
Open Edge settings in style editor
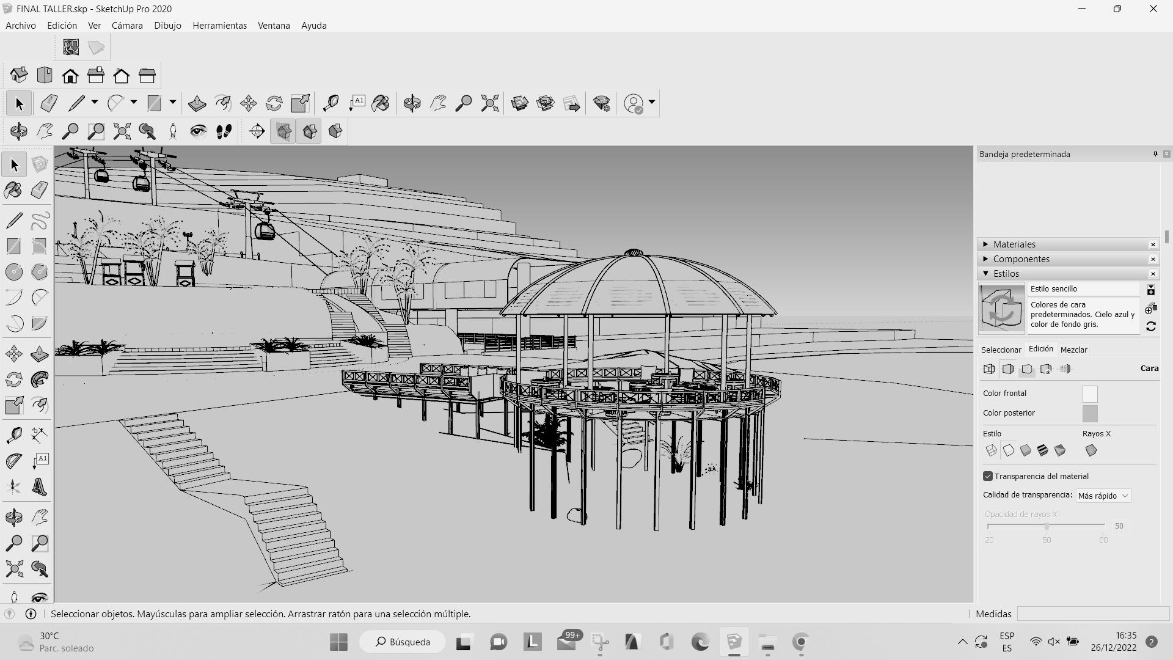[989, 369]
